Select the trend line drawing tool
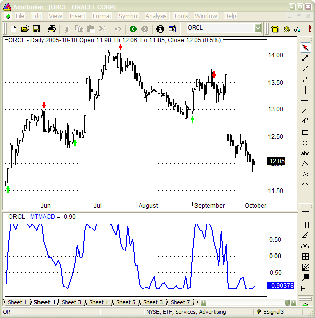Screen dimensions: 315x318 pos(305,58)
